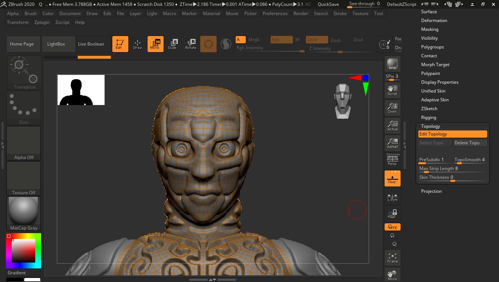Click the AAHalf zoom icon
Screen dimensions: 499x282
pyautogui.click(x=392, y=143)
